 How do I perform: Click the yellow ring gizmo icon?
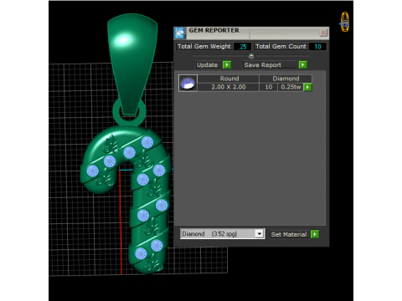click(x=345, y=22)
